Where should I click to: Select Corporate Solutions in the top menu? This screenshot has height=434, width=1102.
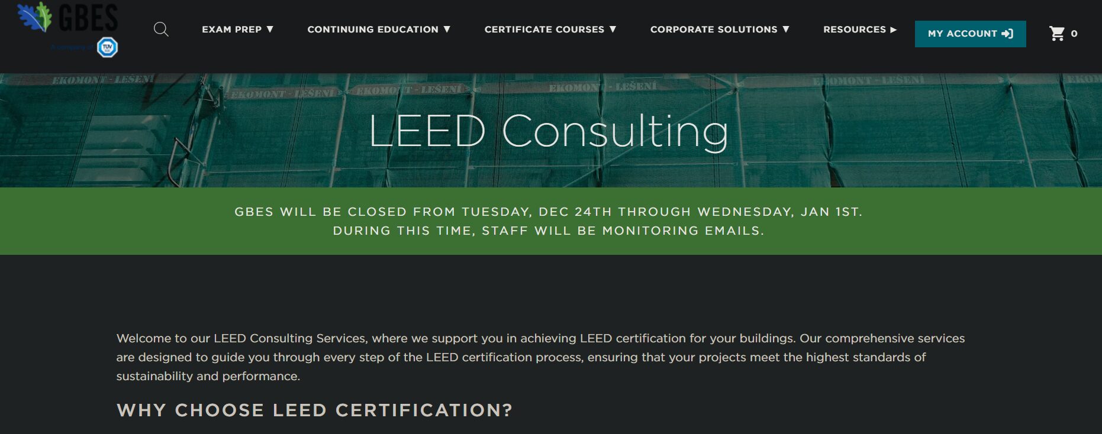[713, 29]
